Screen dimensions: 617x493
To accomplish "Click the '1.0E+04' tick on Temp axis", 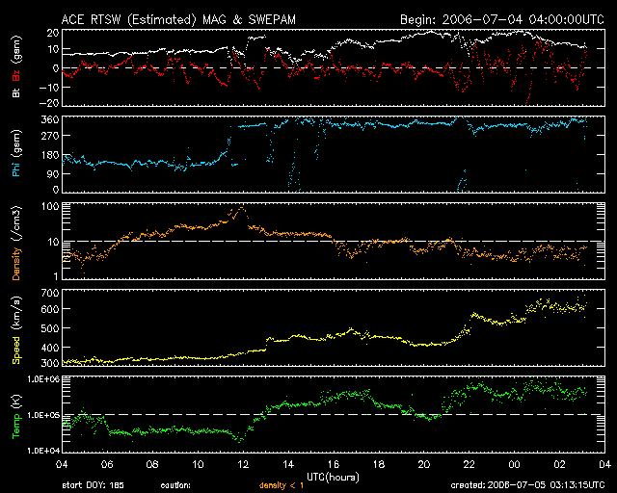I will [42, 451].
